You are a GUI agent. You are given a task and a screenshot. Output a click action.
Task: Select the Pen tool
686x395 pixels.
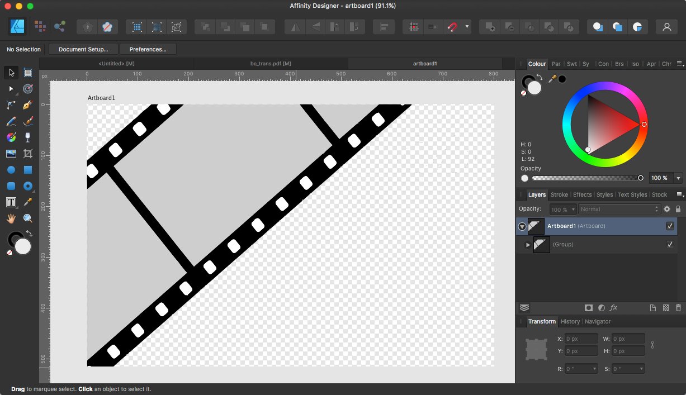[27, 105]
